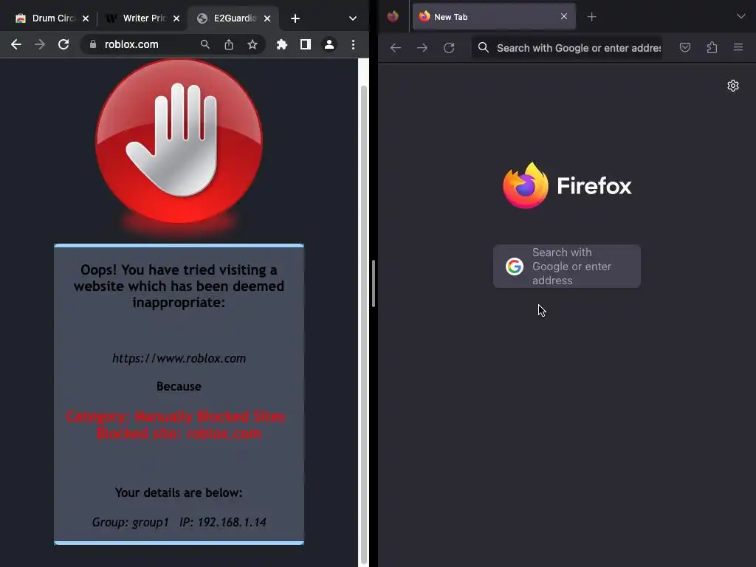Open Firefox new tab personalize gear

click(x=733, y=86)
